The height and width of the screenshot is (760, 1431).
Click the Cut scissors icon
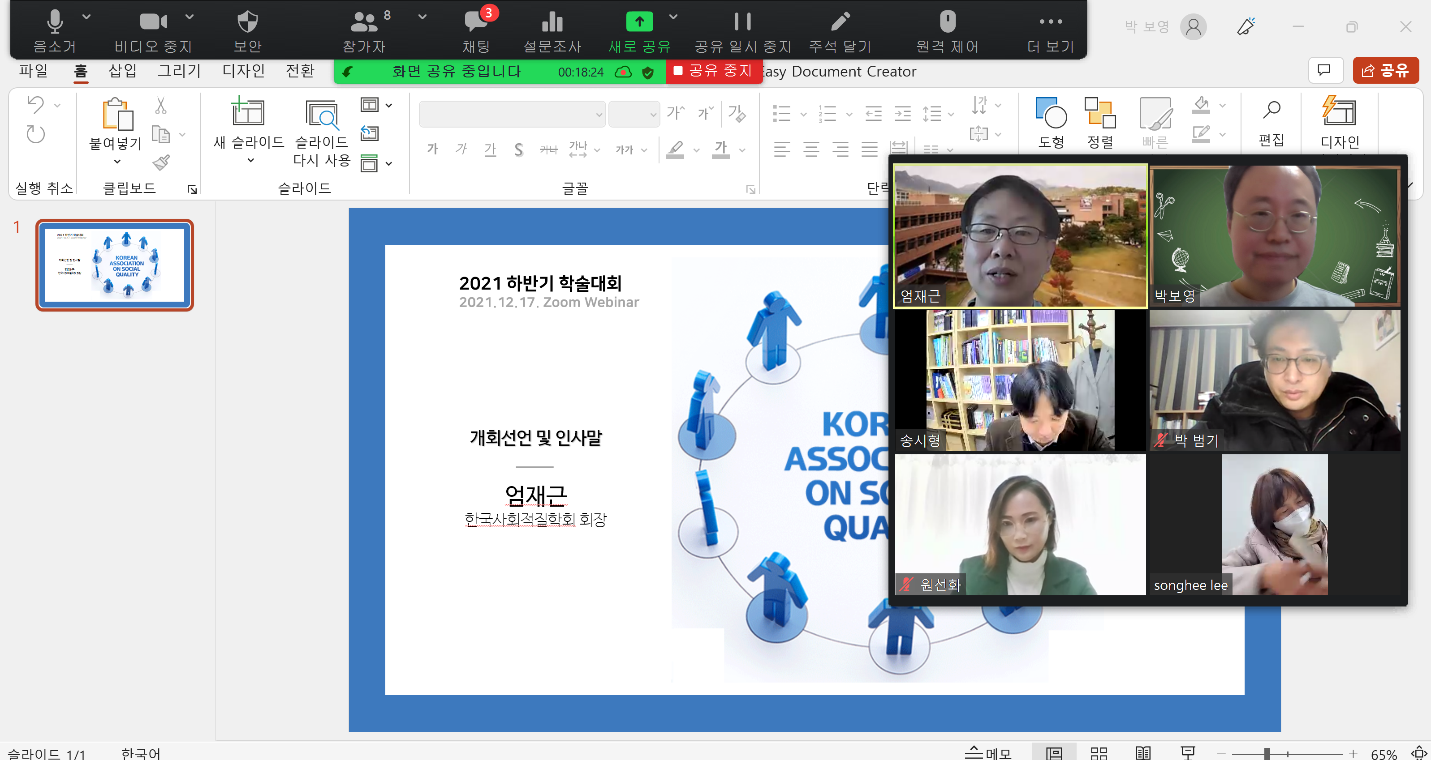[160, 105]
